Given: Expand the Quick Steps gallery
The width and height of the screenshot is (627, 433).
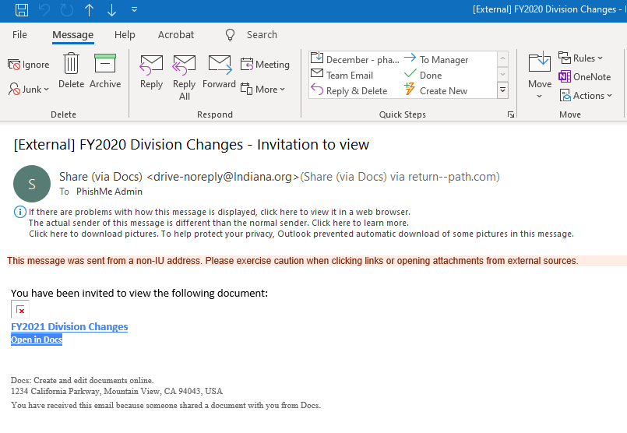Looking at the screenshot, I should [502, 90].
